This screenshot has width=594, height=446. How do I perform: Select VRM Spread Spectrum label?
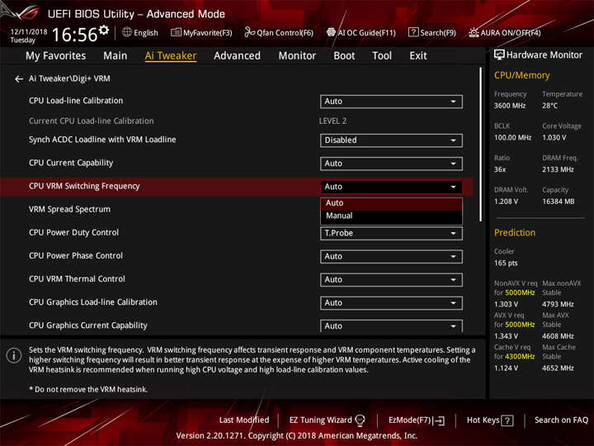tap(69, 209)
